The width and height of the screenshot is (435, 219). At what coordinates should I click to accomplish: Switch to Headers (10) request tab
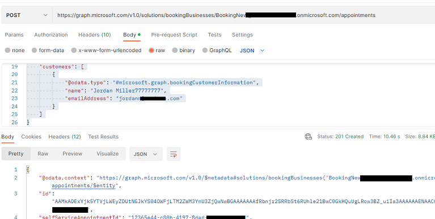tap(95, 35)
